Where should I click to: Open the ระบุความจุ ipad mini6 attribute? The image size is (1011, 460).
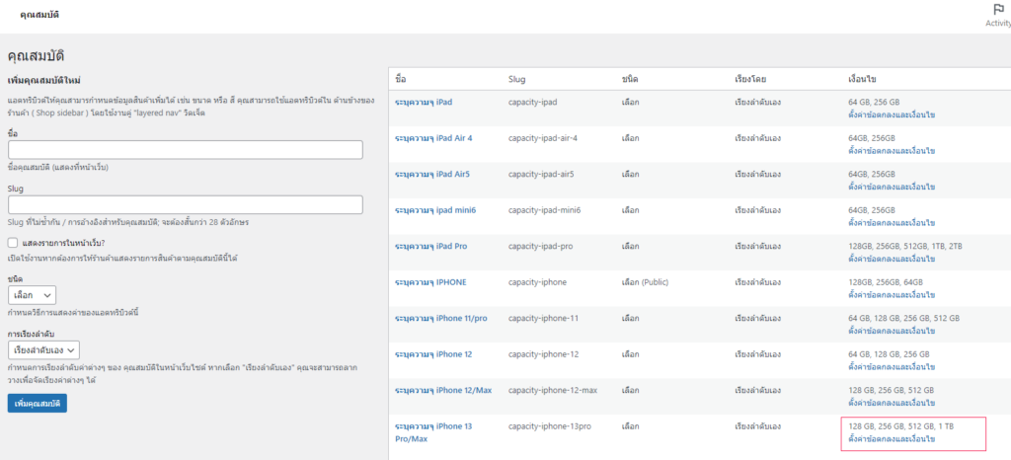[x=434, y=210]
